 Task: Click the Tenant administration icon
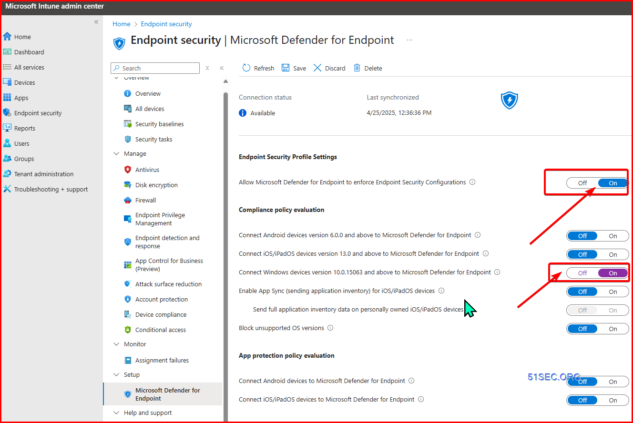7,174
